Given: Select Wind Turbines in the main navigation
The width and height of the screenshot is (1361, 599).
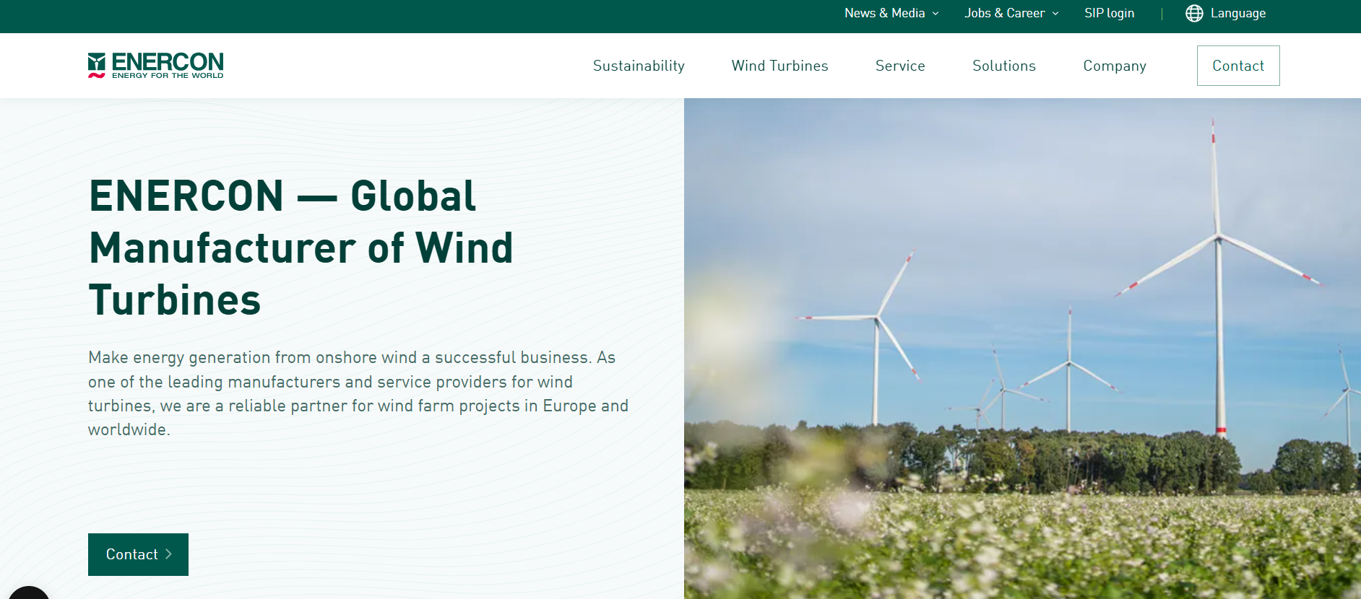Looking at the screenshot, I should [x=779, y=66].
